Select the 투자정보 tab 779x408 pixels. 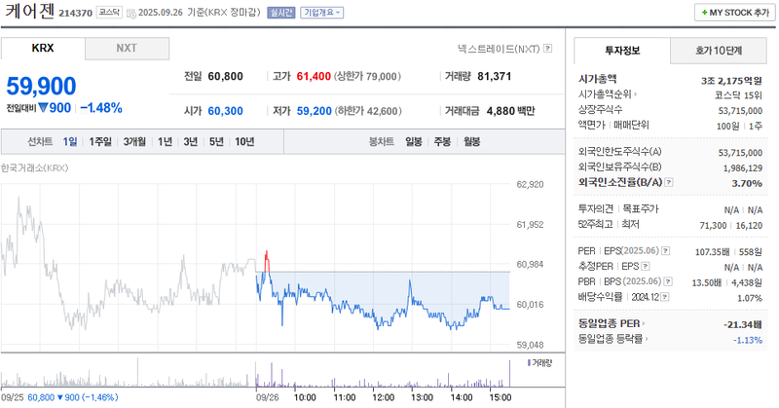tap(622, 51)
